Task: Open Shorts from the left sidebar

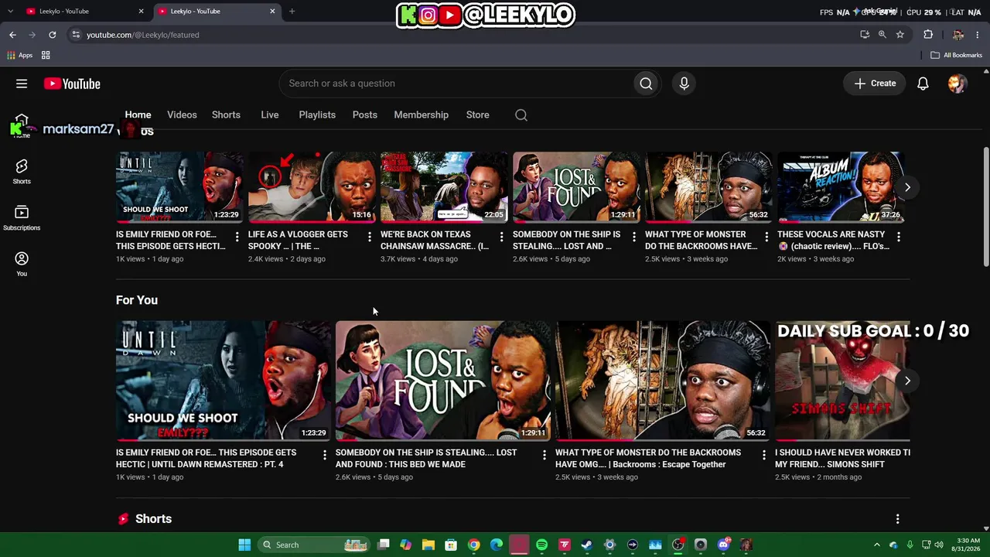Action: [x=22, y=172]
